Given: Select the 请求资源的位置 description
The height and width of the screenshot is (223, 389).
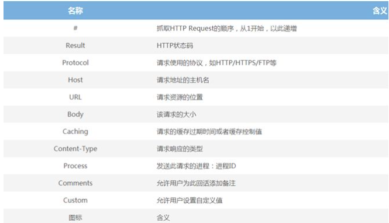Looking at the screenshot, I should click(x=180, y=97).
